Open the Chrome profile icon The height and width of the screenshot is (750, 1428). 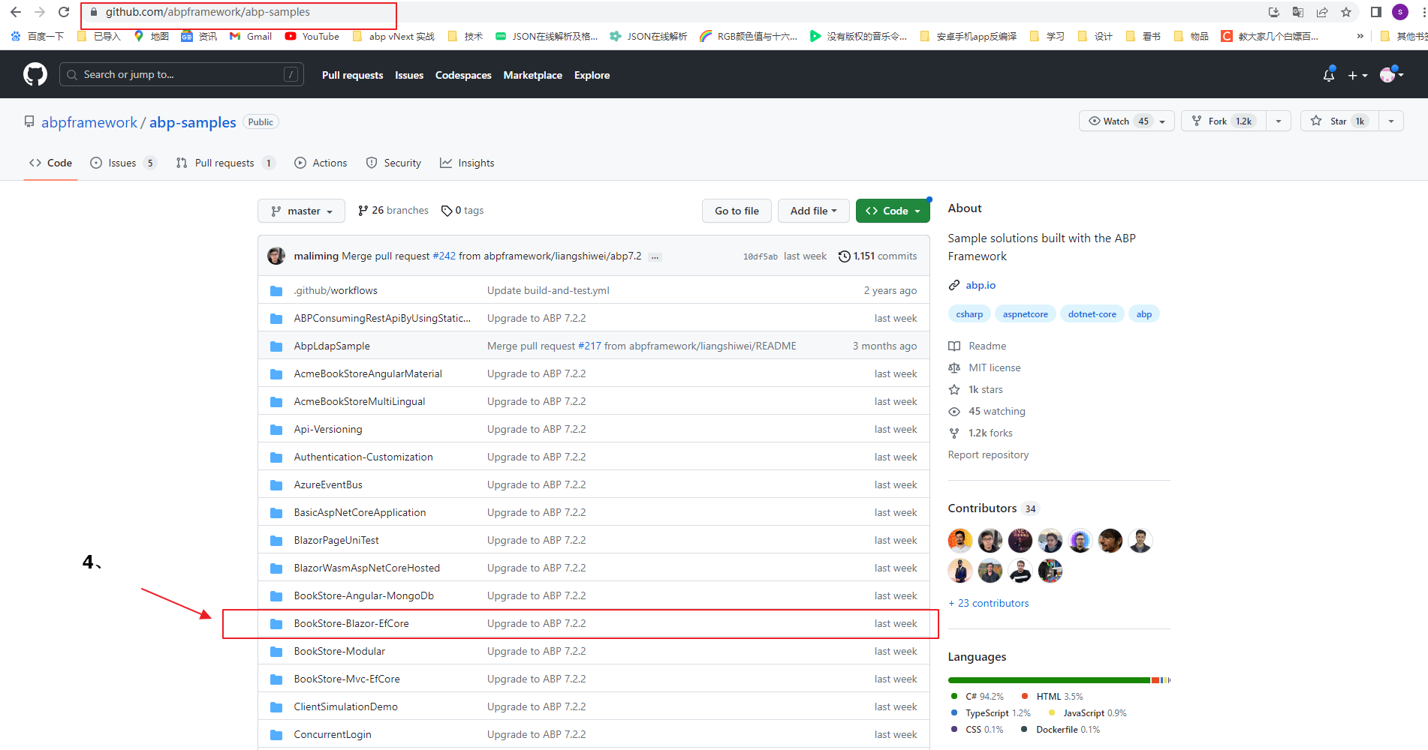pos(1400,12)
